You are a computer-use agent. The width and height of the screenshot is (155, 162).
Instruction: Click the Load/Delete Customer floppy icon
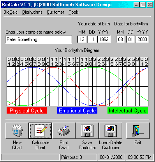[111, 131]
